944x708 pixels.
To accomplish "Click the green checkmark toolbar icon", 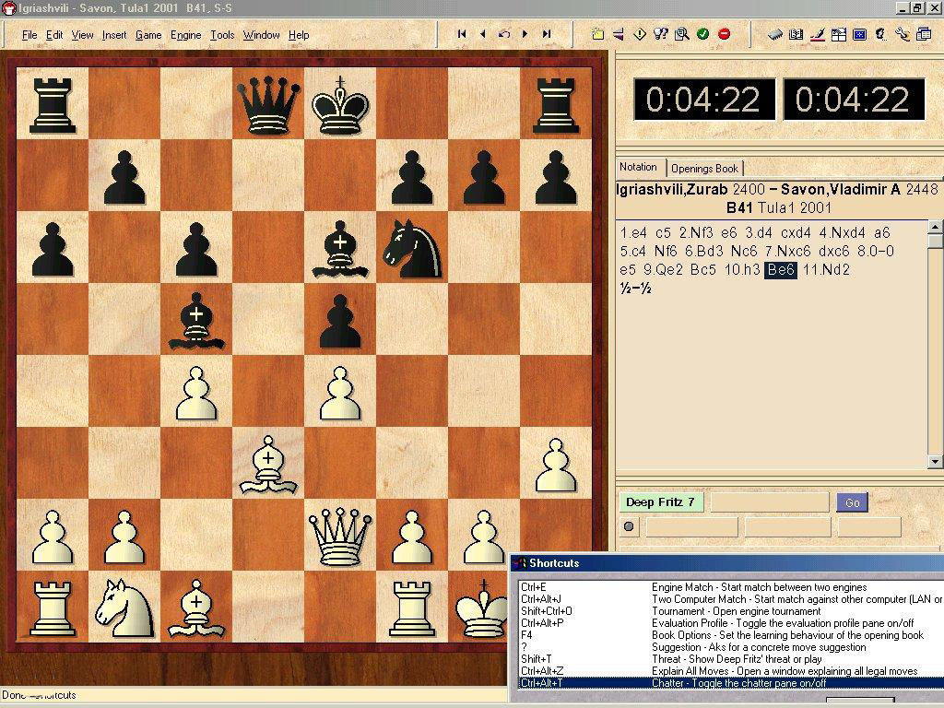I will pos(702,34).
